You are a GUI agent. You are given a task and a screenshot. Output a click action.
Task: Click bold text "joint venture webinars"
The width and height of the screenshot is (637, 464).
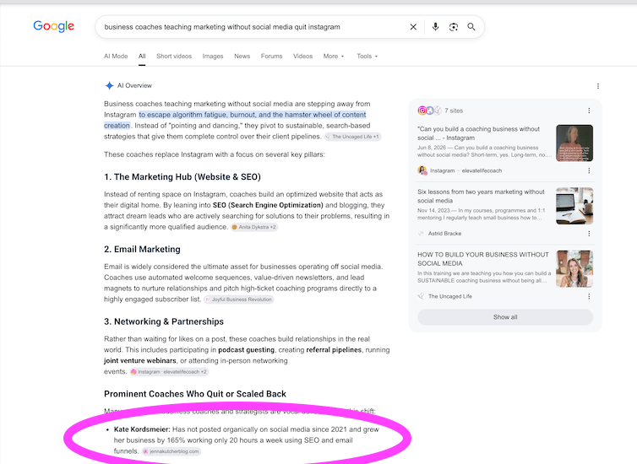click(x=140, y=360)
